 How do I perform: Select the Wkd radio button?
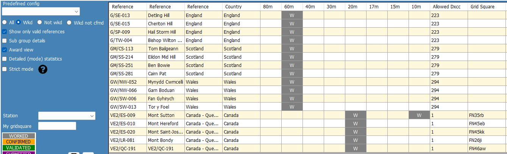[x=18, y=23]
